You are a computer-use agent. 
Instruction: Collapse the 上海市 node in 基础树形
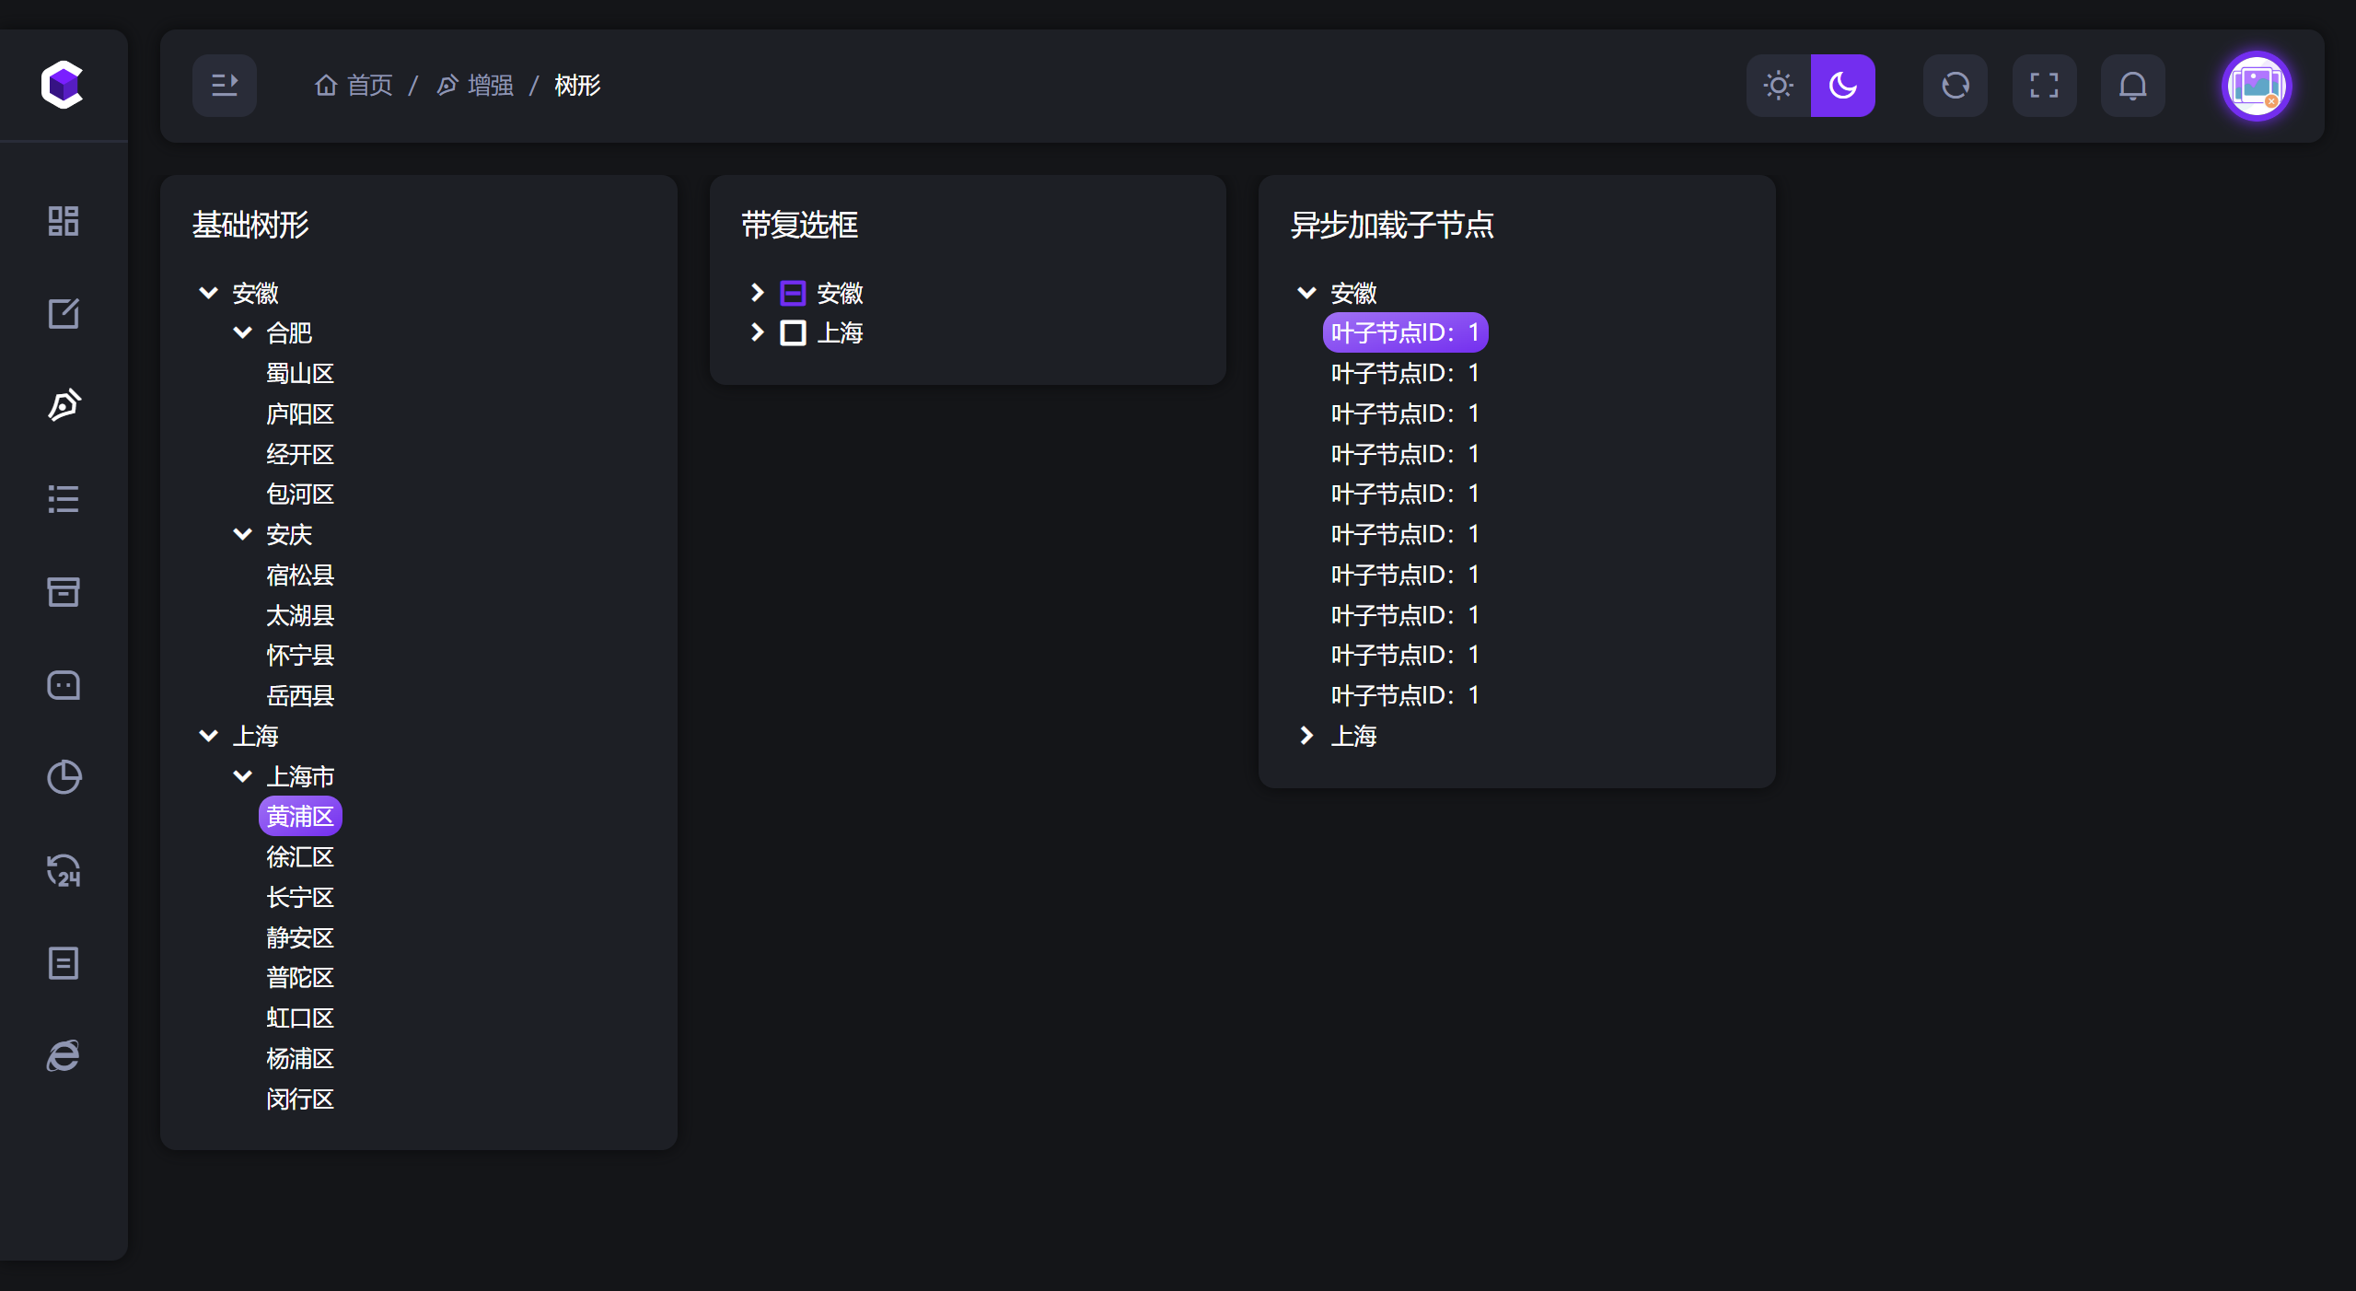(242, 775)
